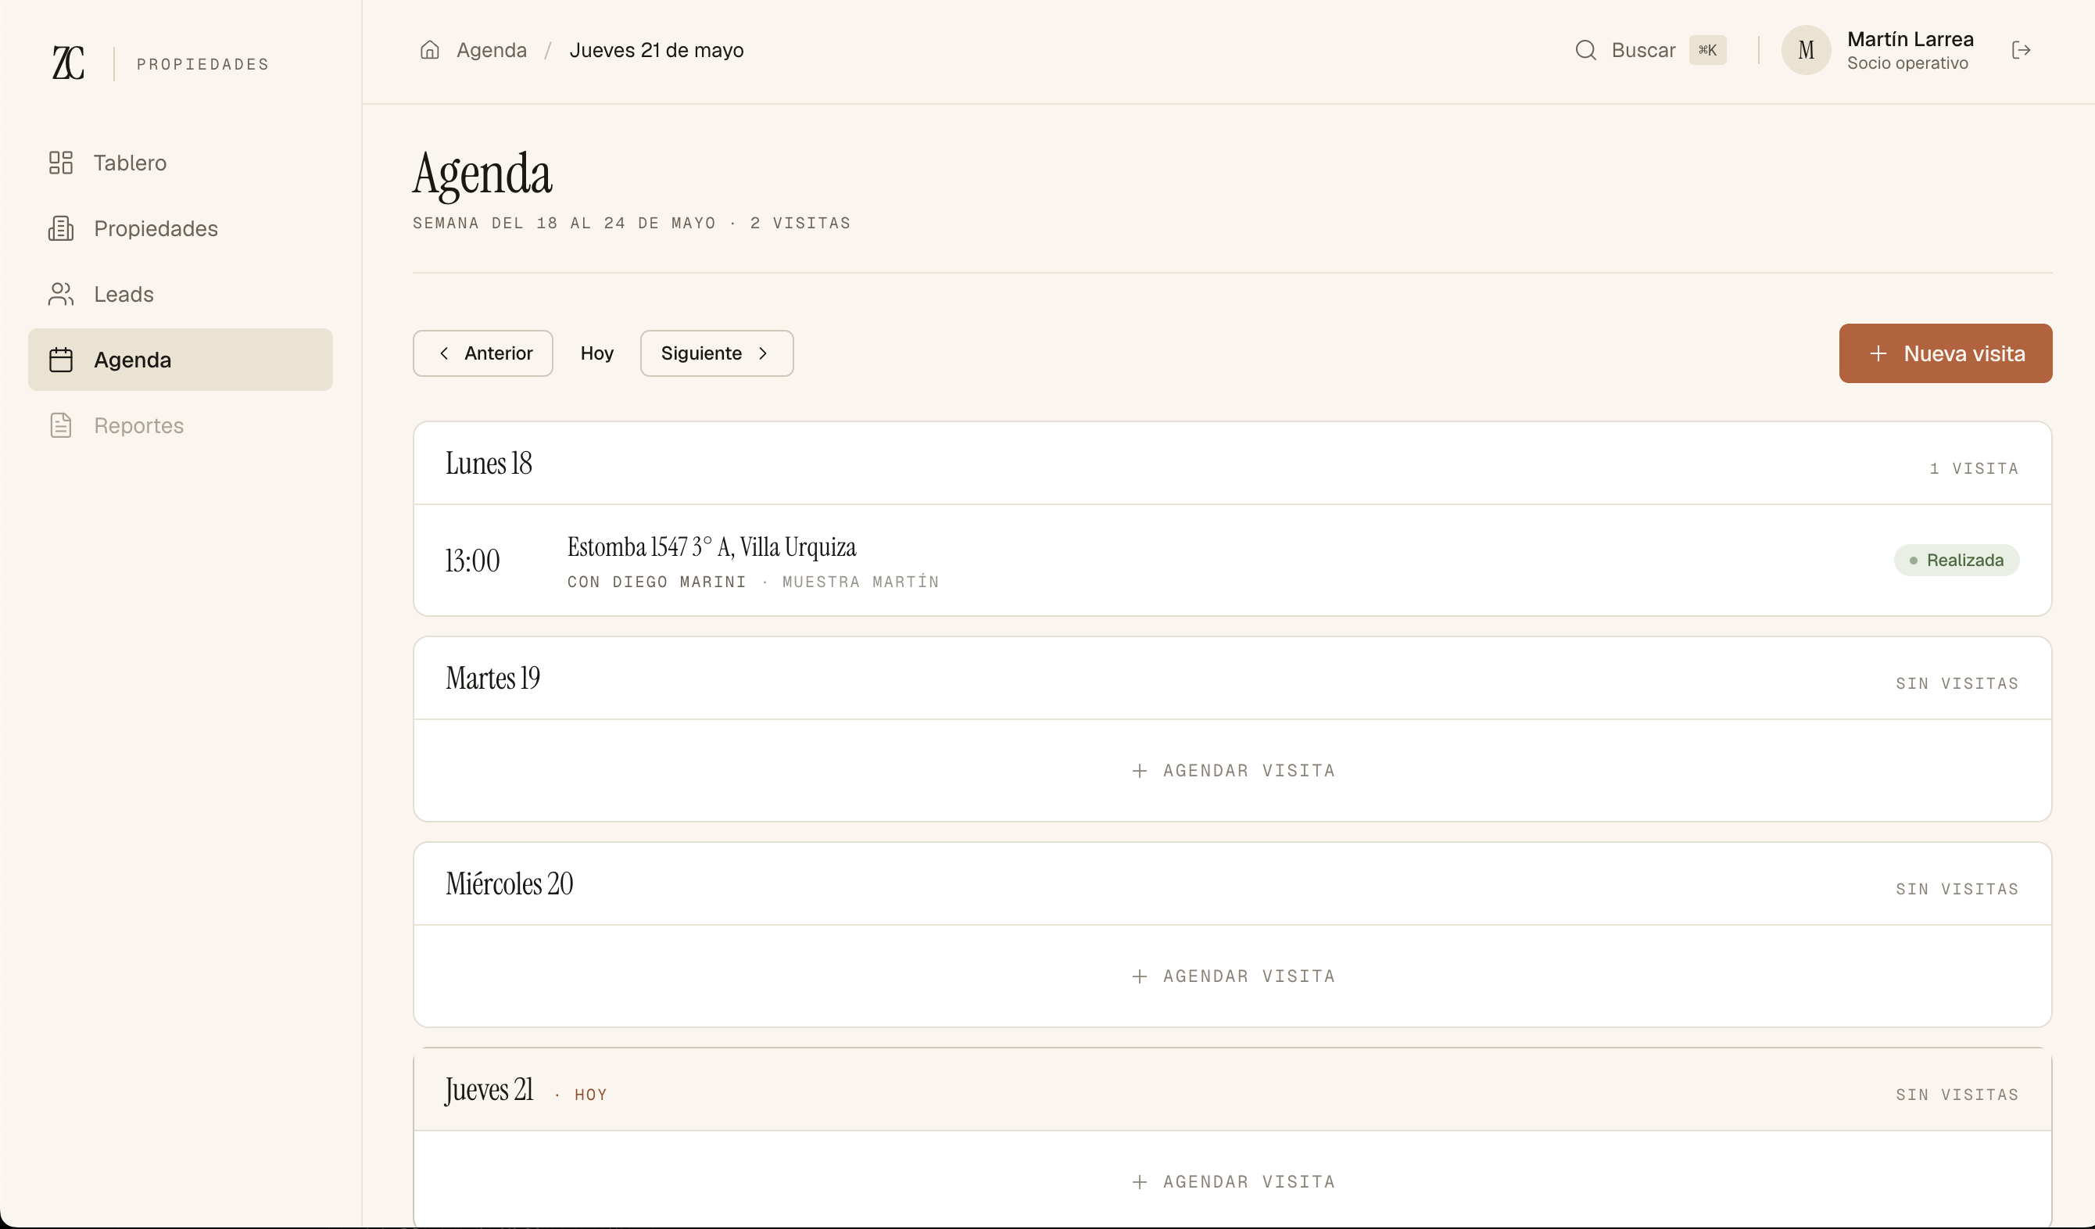2095x1229 pixels.
Task: Click plus icon under Martes 19
Action: pos(1140,771)
